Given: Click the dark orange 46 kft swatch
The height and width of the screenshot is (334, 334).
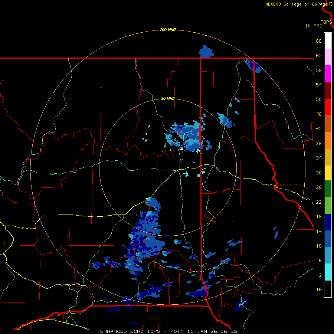Looking at the screenshot, I should [x=328, y=123].
